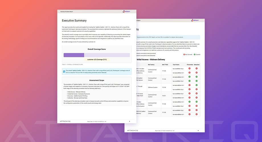Viewport: 262px width, 142px height.
Task: Click the light unfilled part of coverage bar
Action: coord(107,55)
